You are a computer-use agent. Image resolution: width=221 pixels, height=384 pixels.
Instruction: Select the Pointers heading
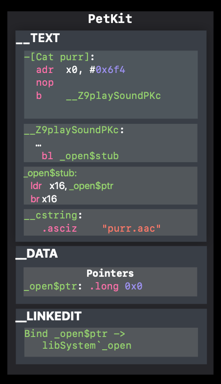click(x=110, y=273)
